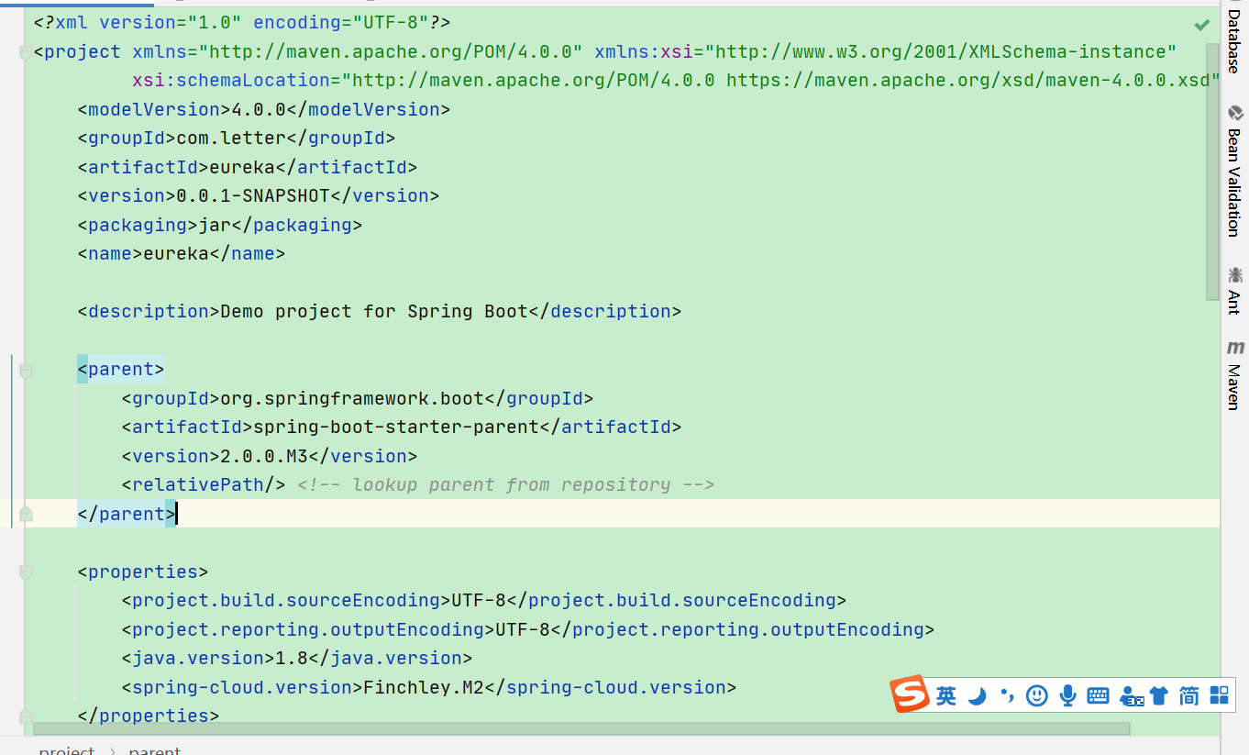Click the closing parent tag

127,514
